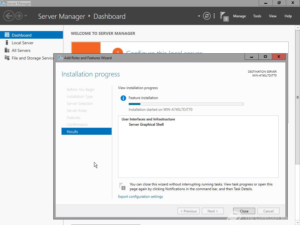Click the blue info icon beside Feature installation
The image size is (300, 225).
coord(123,98)
